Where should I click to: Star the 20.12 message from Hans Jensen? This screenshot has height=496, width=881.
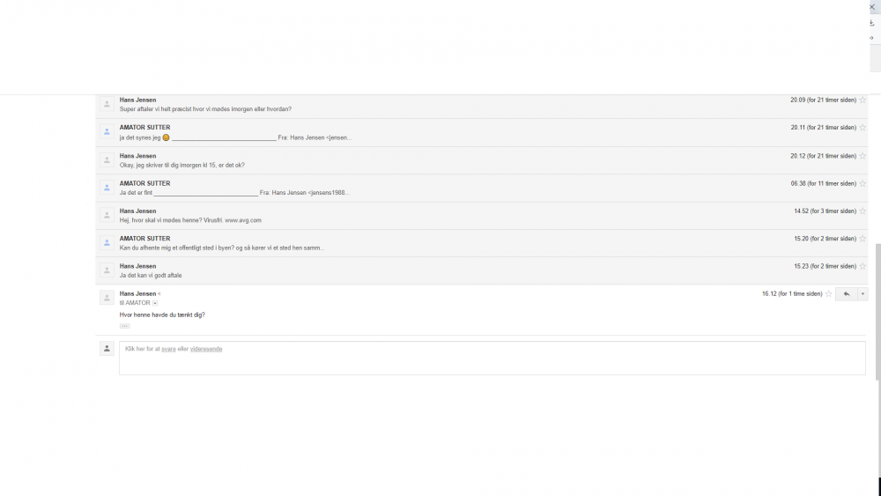[862, 156]
